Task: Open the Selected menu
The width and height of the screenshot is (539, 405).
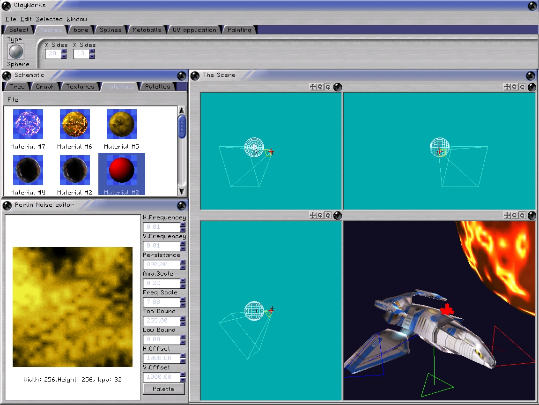Action: [49, 19]
